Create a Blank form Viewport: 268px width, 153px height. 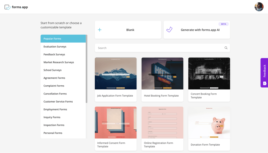pos(130,30)
